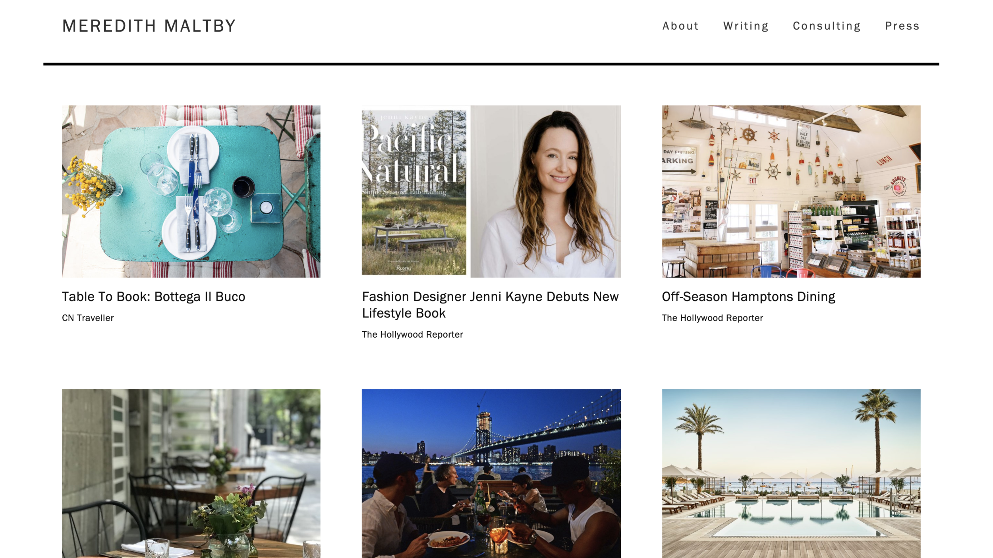Open the sidewalk cafe tables photo
Screen dimensions: 993x558
click(191, 473)
